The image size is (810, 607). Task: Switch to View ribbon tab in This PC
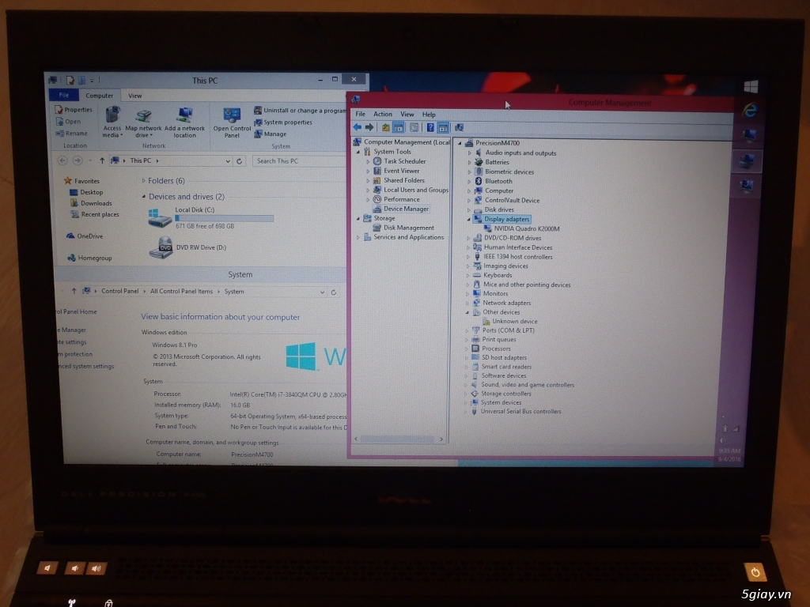[134, 96]
